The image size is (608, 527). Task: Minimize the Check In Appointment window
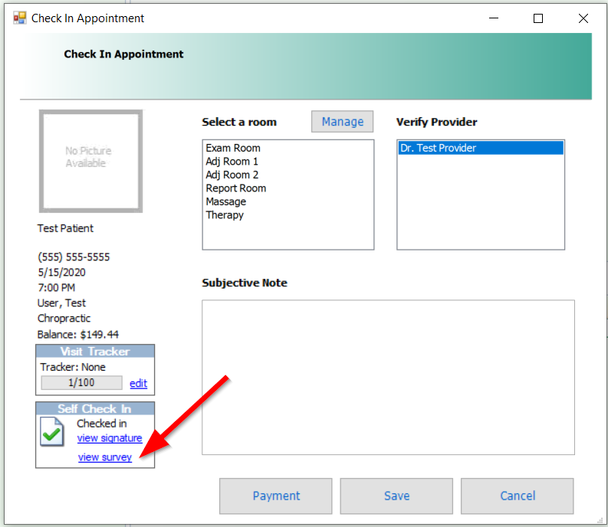click(494, 18)
